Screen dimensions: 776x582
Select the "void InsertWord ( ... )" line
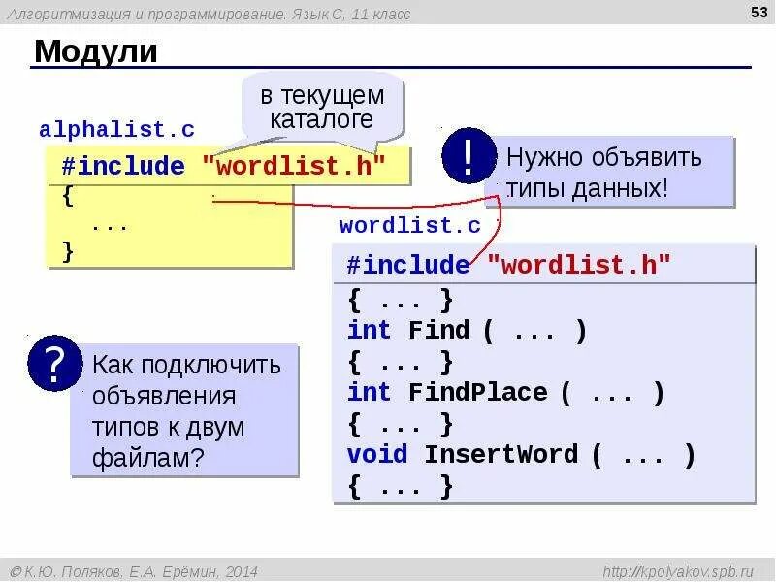point(521,454)
